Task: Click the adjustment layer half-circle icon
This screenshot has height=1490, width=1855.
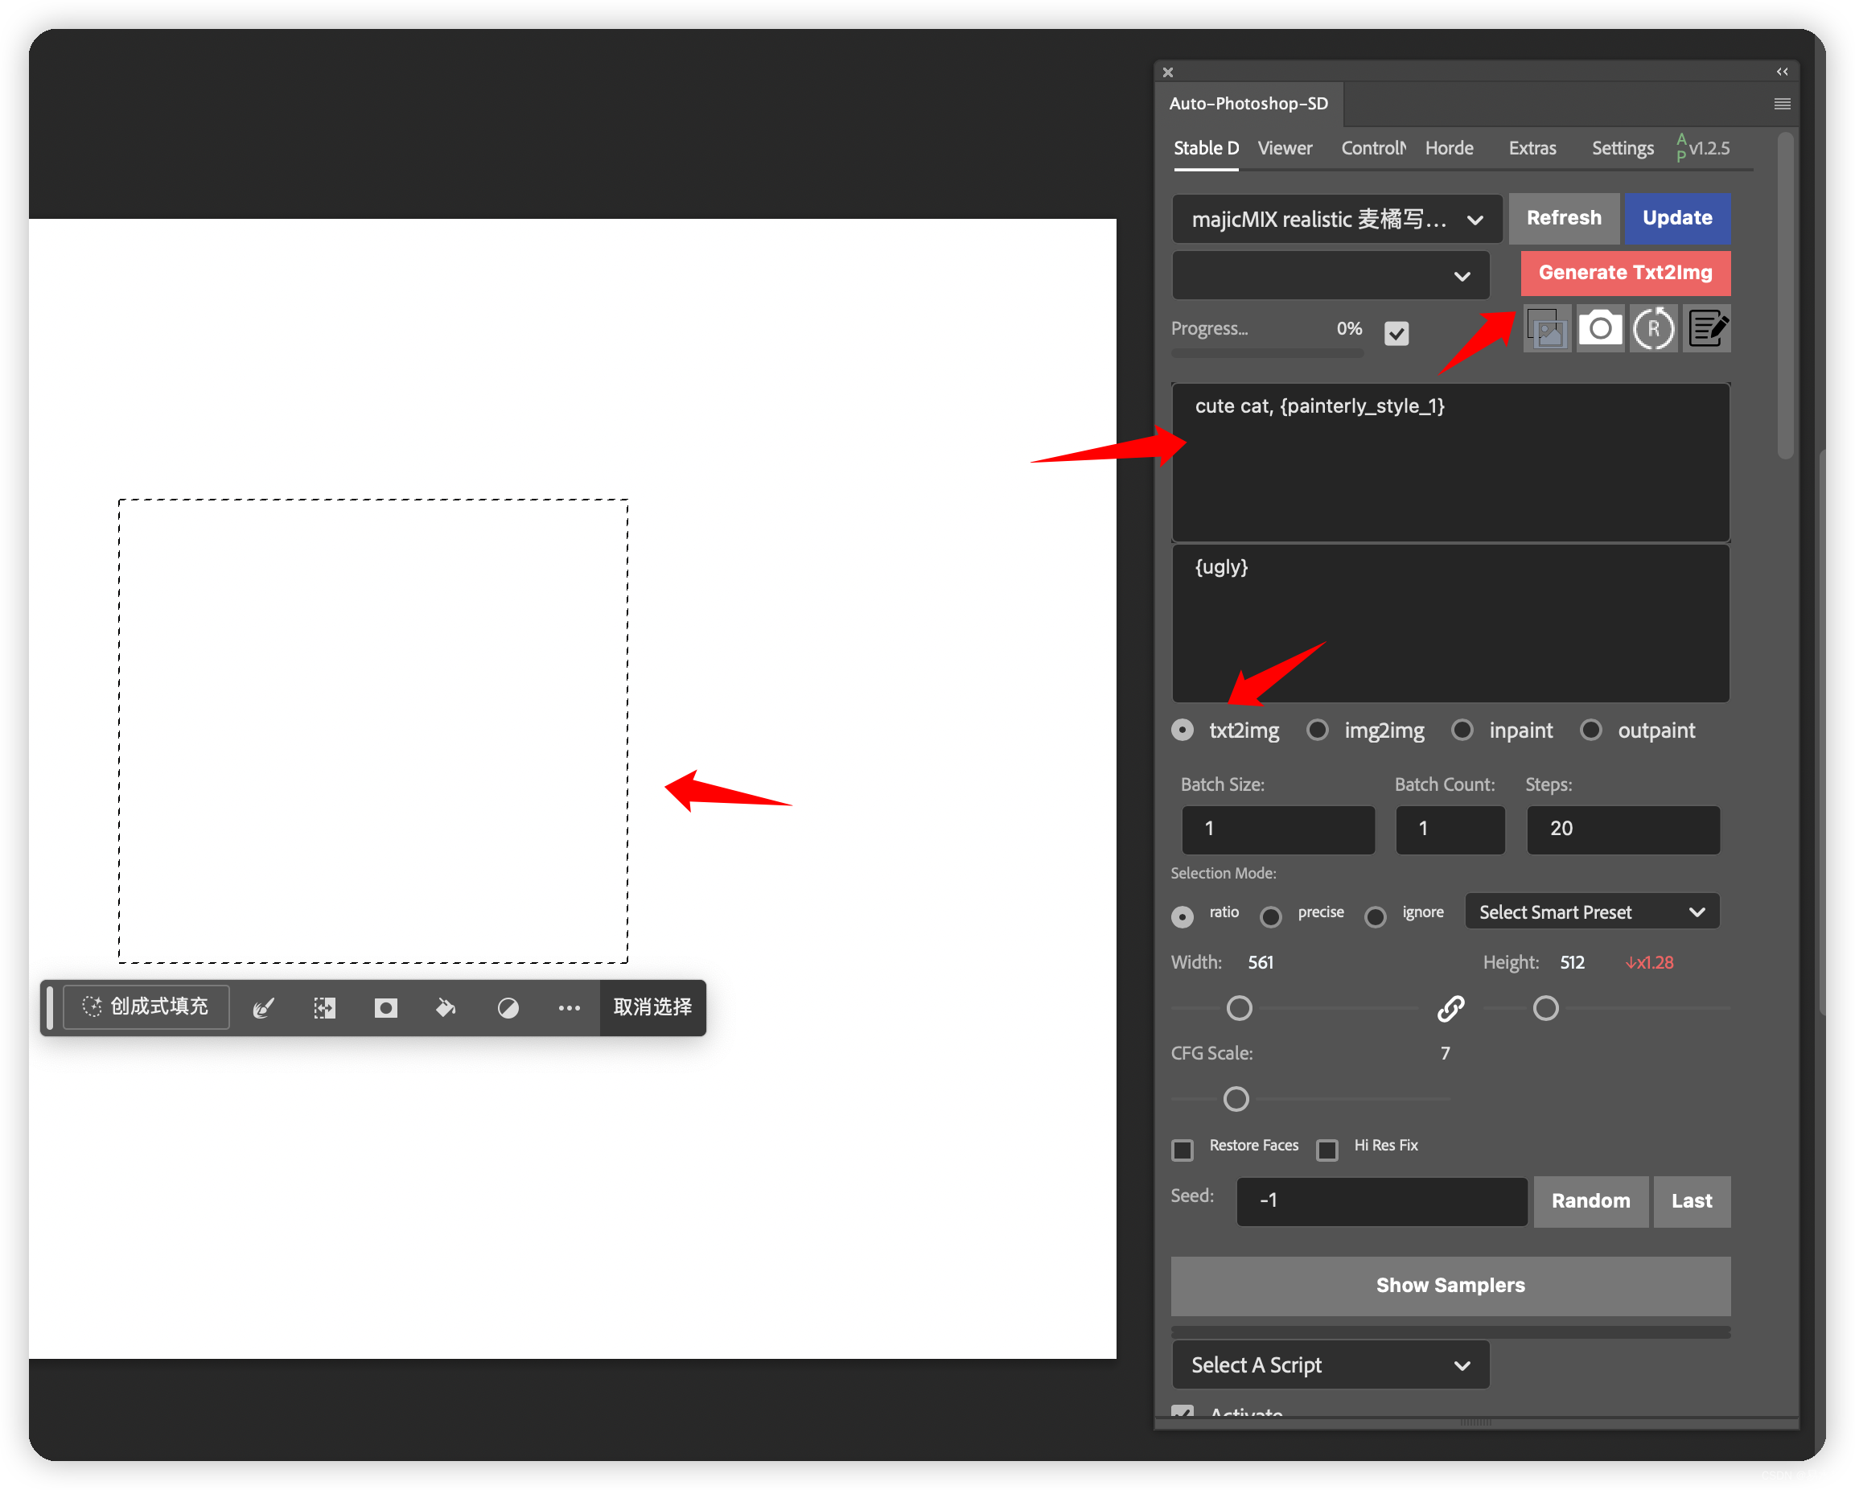Action: click(508, 1007)
